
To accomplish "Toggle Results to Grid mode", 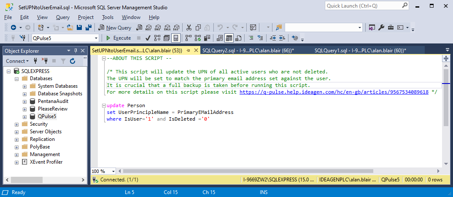I will (229, 38).
